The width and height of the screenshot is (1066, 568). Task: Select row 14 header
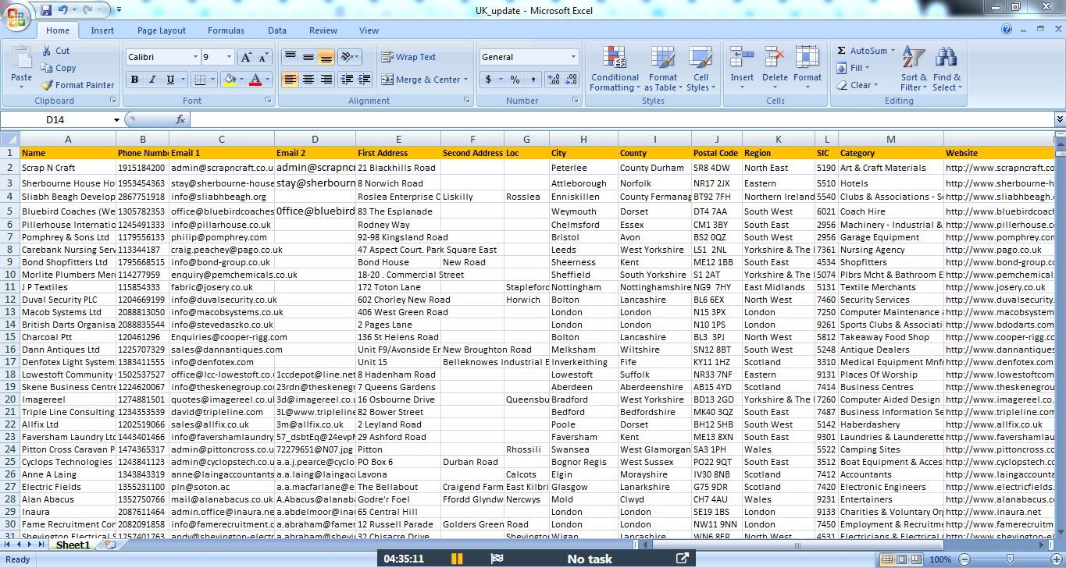(10, 325)
